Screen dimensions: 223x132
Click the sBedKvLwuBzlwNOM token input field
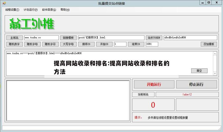tap(190, 37)
